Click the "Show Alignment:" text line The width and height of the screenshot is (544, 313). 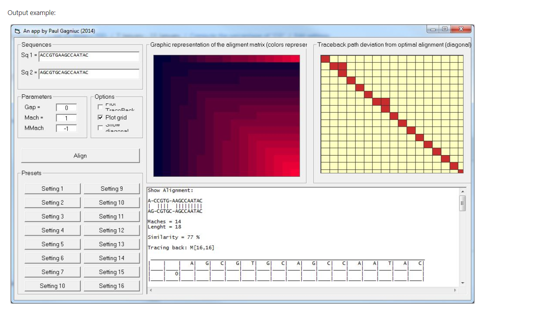(170, 190)
